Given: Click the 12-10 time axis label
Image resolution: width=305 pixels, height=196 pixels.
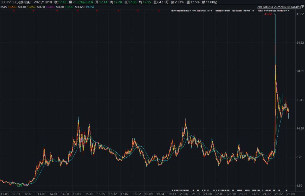Looking at the screenshot, I should pos(28,194).
